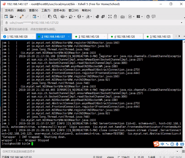The width and height of the screenshot is (185, 158).
Task: Toggle full screen icon
Action: 110,17
